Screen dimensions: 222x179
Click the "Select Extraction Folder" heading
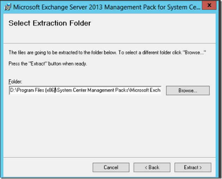[x=50, y=24]
